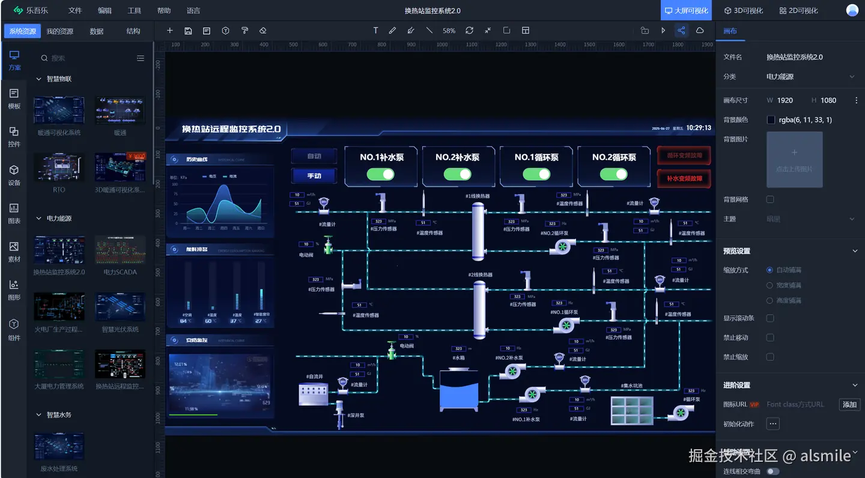The height and width of the screenshot is (478, 865).
Task: Select the 宽度铺满 radio option
Action: pyautogui.click(x=770, y=285)
